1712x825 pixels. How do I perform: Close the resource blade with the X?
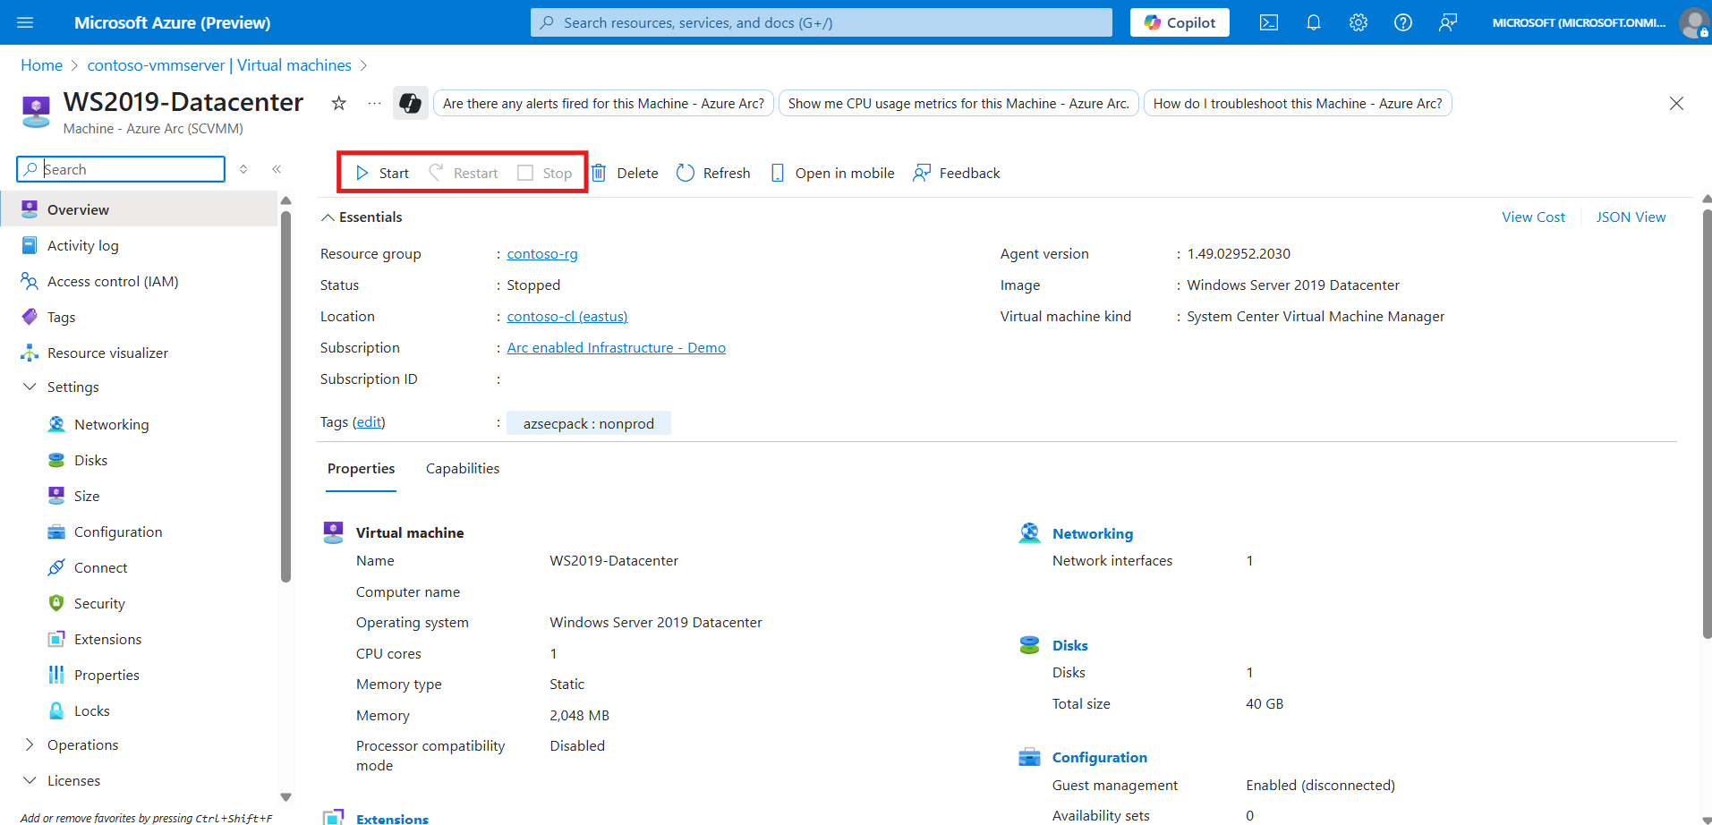coord(1676,104)
